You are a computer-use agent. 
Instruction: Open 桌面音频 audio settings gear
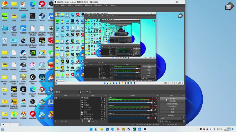[x=155, y=110]
